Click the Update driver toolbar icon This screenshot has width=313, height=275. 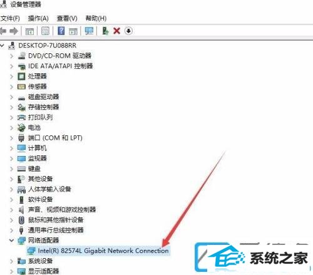[x=105, y=31]
